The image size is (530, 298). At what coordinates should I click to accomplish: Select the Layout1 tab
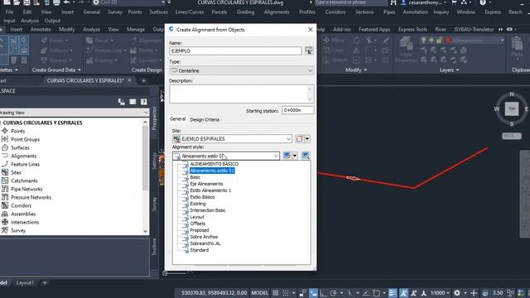[25, 282]
